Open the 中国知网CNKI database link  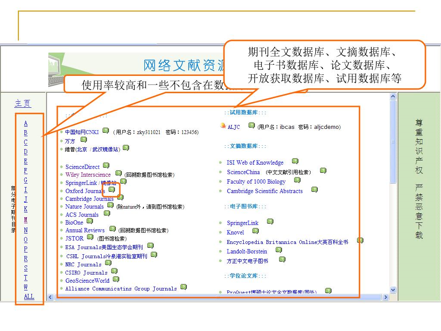click(82, 132)
